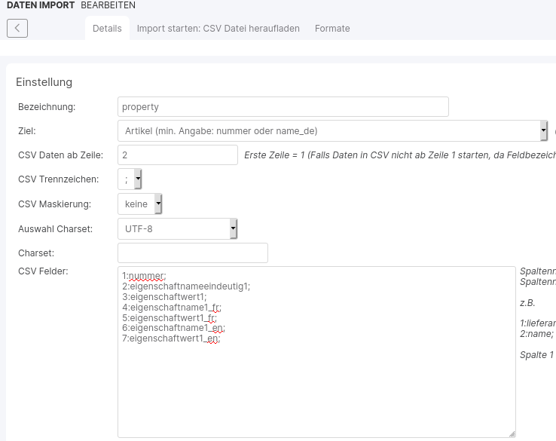The height and width of the screenshot is (441, 556).
Task: Switch to the Details tab
Action: 107,29
